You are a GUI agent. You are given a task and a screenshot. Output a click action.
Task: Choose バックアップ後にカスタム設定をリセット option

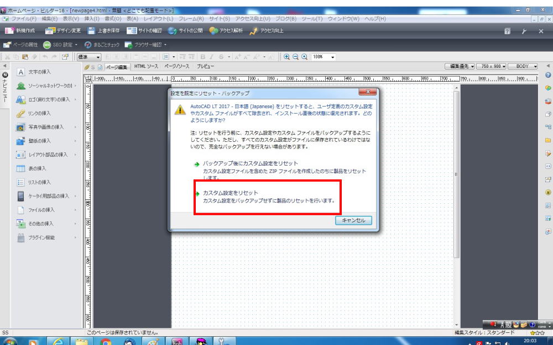[x=251, y=163]
